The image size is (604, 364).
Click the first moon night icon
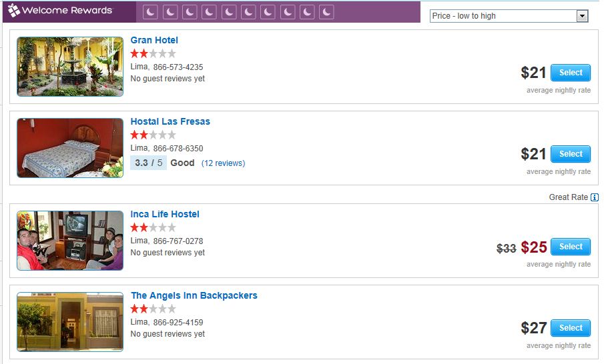150,12
